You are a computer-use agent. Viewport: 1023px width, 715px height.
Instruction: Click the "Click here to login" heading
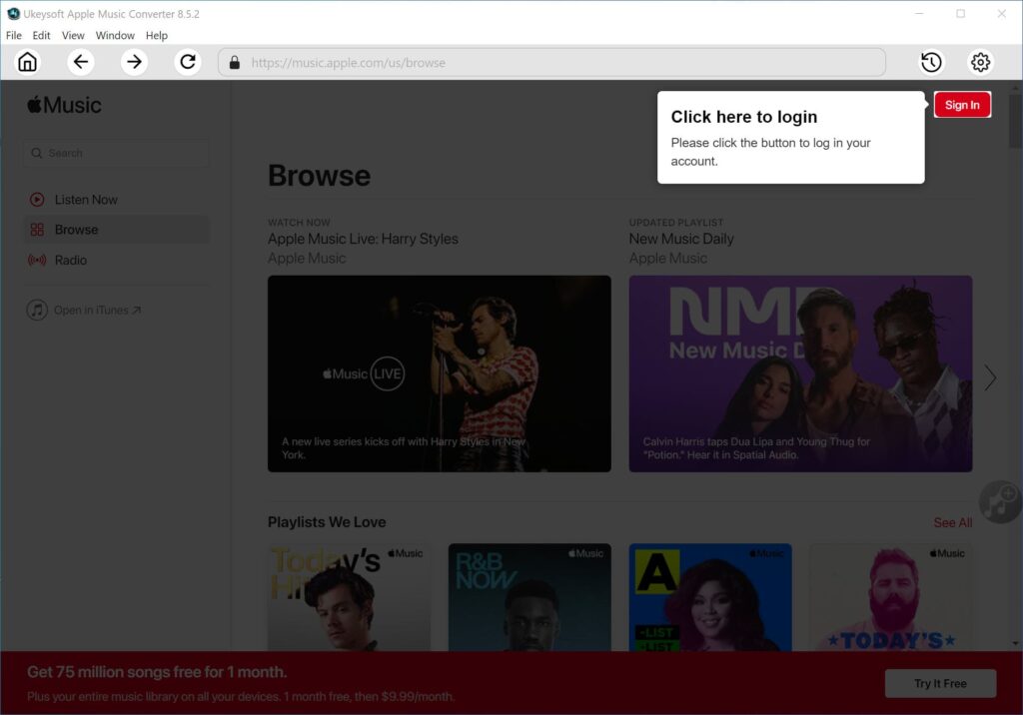[x=743, y=117]
